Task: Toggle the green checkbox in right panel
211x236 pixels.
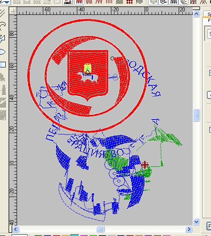Action: coord(210,73)
